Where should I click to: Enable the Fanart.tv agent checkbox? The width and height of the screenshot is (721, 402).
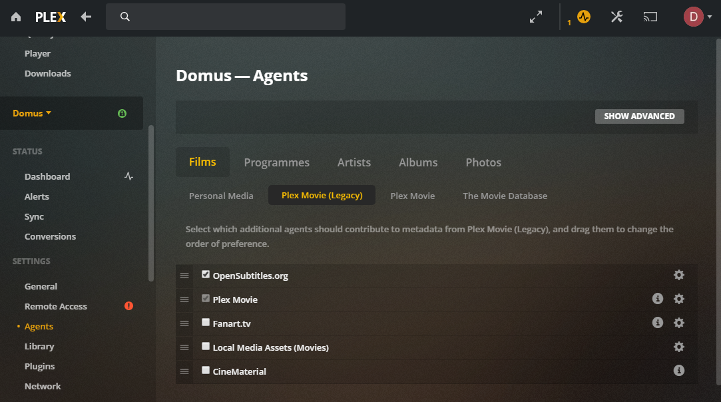(x=206, y=323)
